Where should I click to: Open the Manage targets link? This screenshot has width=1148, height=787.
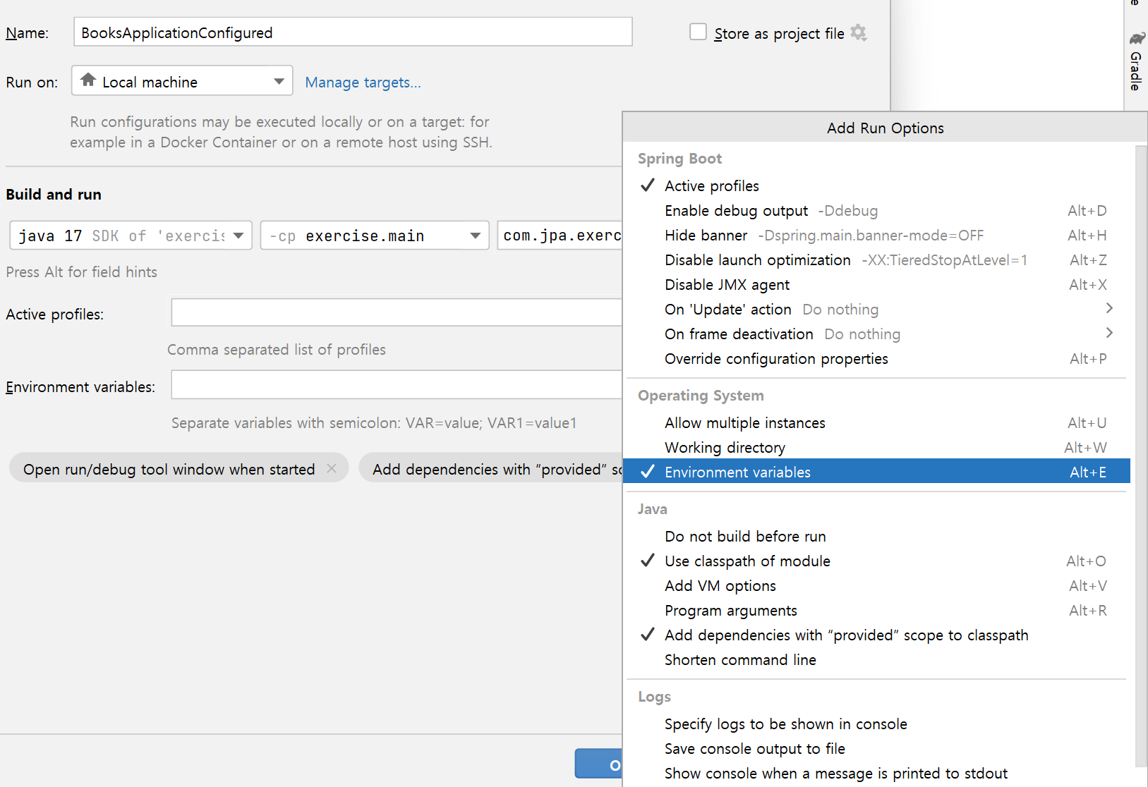pos(363,83)
